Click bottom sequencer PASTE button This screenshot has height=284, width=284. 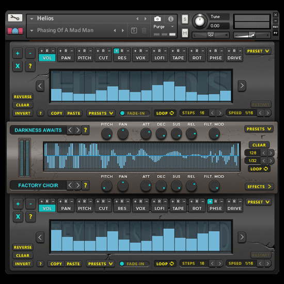pyautogui.click(x=73, y=264)
